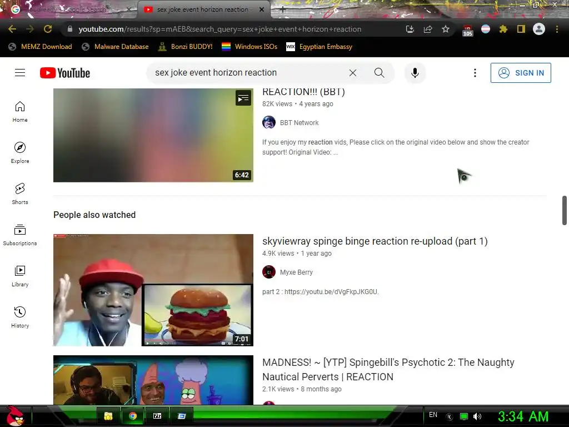Click the 3:34 AM clock
This screenshot has width=569, height=427.
523,416
